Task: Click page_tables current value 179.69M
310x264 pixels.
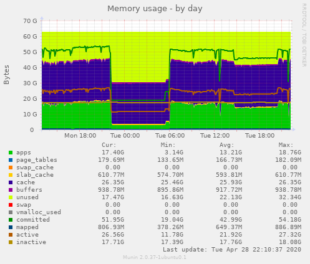Action: (111, 160)
